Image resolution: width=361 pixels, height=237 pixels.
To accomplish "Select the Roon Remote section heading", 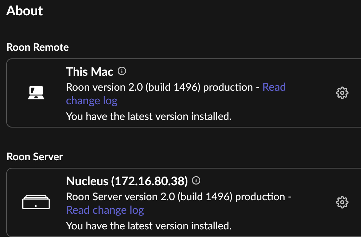I will click(37, 47).
